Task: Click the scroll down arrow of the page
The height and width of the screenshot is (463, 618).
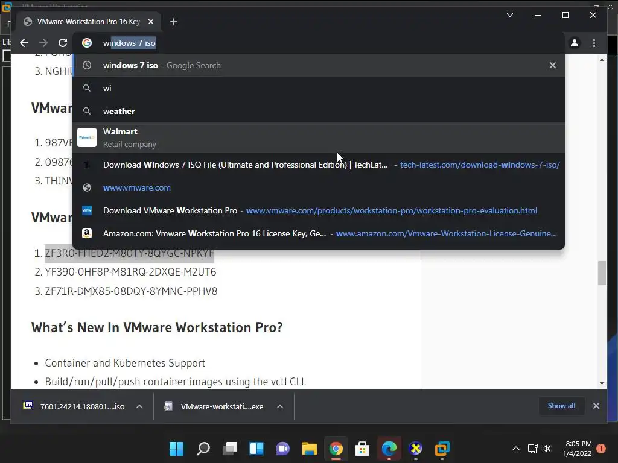Action: pos(602,383)
